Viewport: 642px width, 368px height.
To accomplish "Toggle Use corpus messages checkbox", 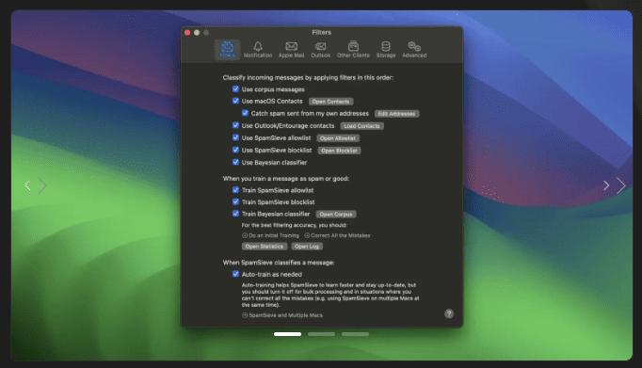I will pyautogui.click(x=235, y=88).
